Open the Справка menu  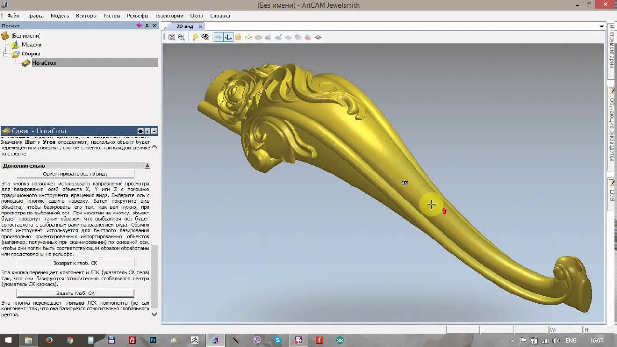click(x=220, y=16)
